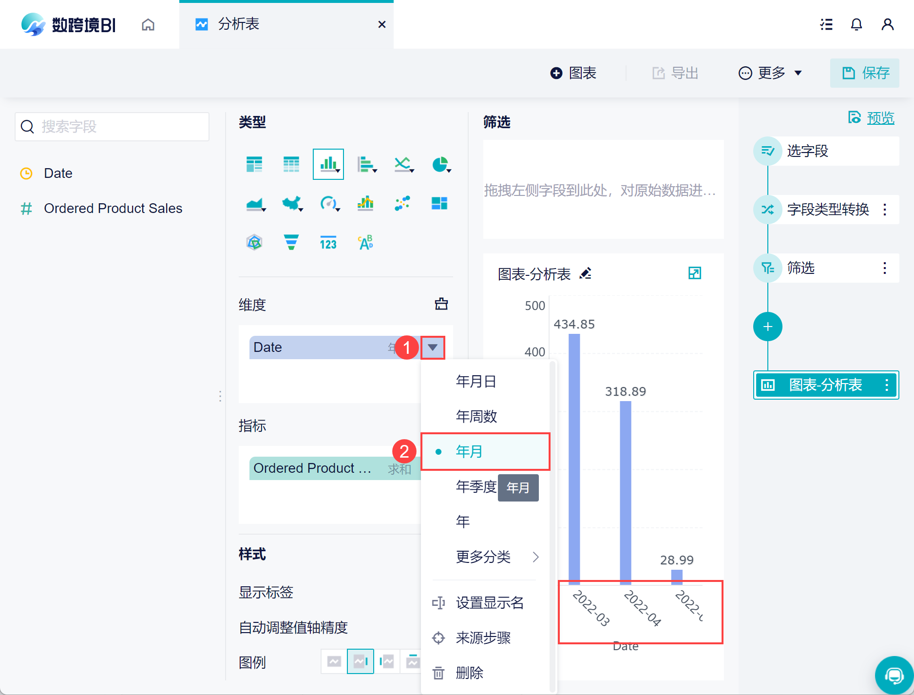
Task: Open the Date dimension dropdown arrow
Action: (433, 347)
